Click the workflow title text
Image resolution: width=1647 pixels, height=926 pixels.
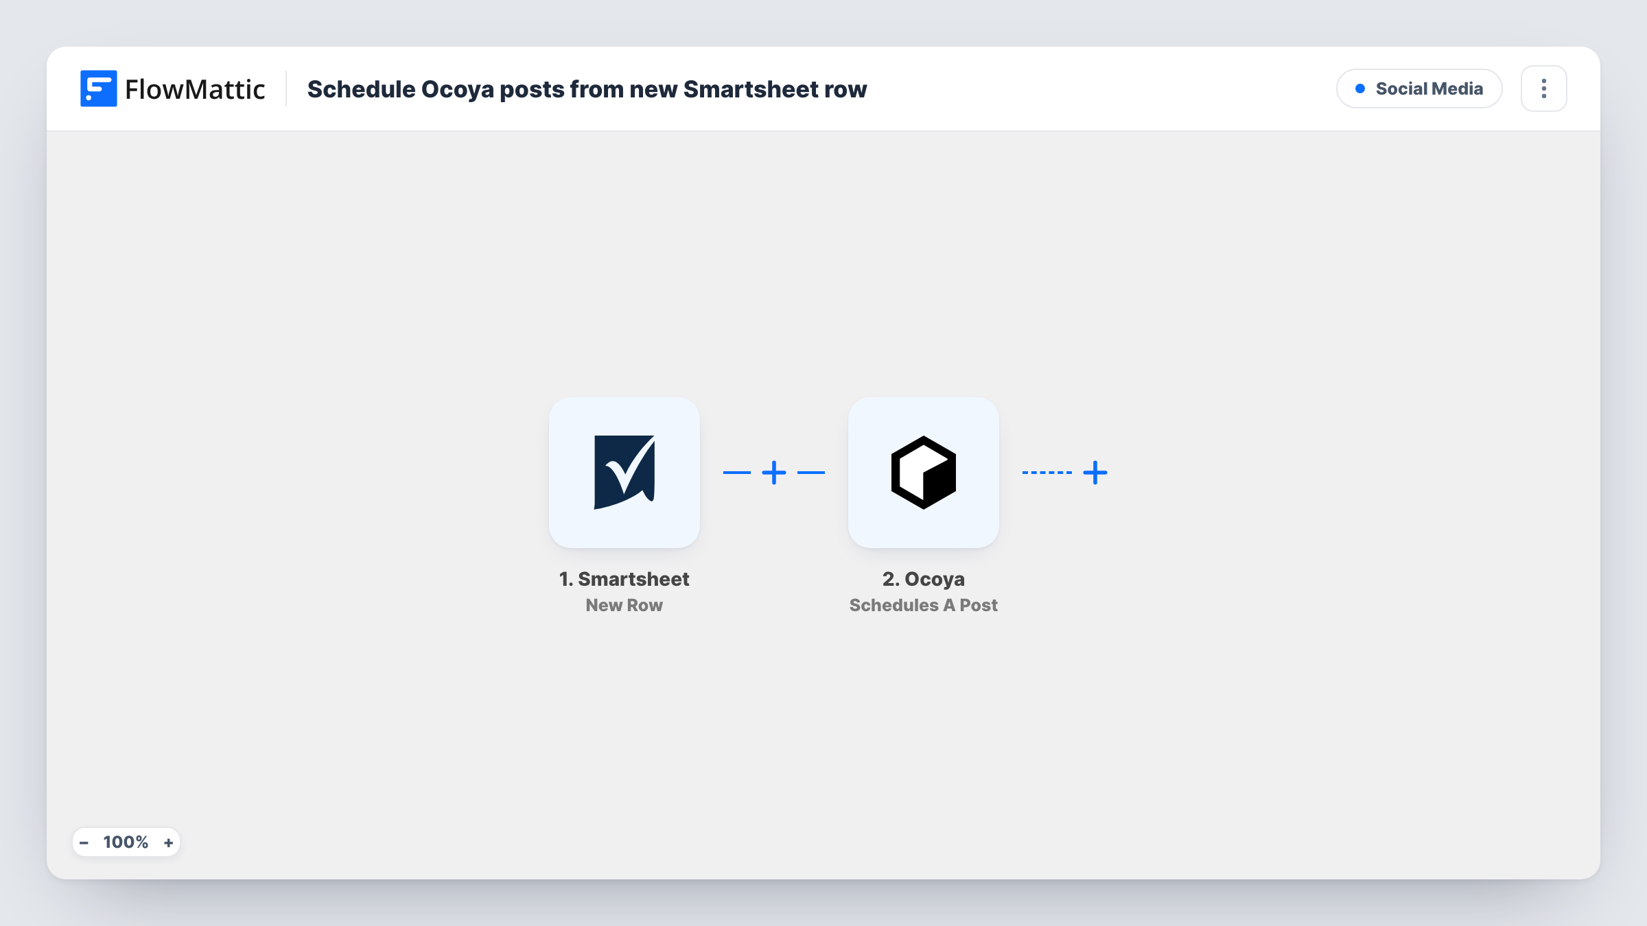click(x=587, y=89)
